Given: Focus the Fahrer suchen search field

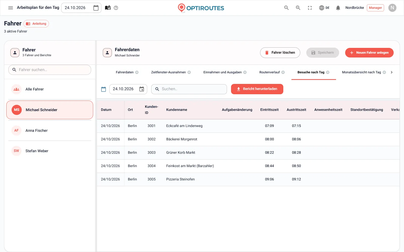Looking at the screenshot, I should (x=50, y=70).
